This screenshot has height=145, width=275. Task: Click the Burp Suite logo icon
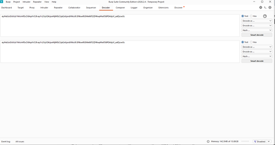[x=2, y=2]
